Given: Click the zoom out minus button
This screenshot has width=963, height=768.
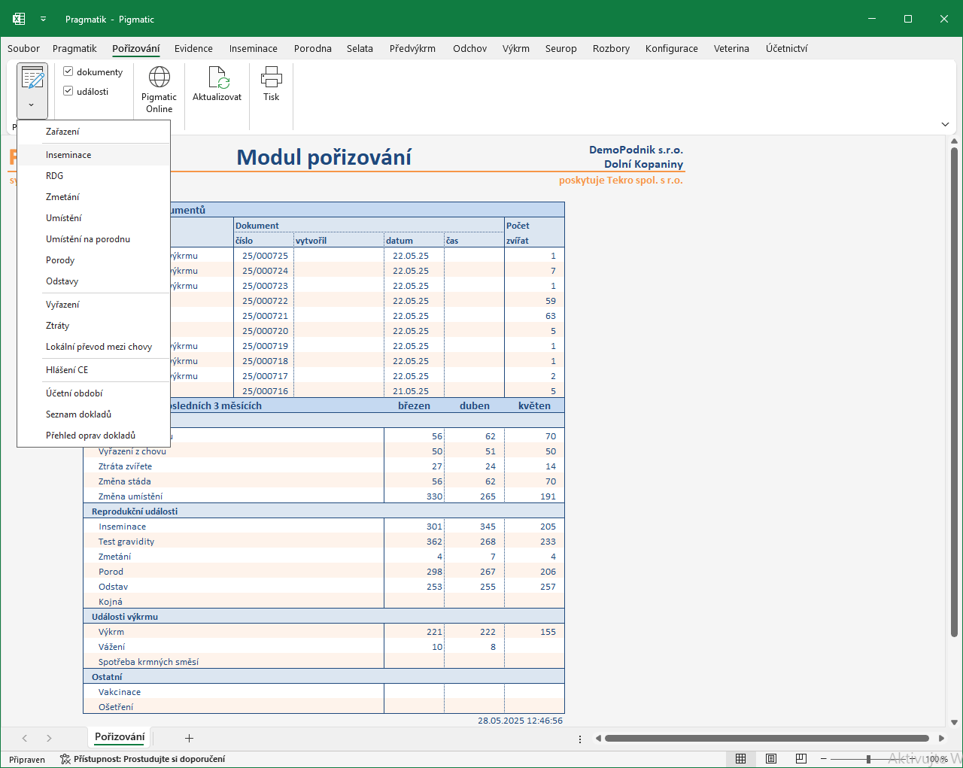Looking at the screenshot, I should (x=824, y=759).
